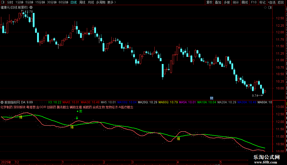Click the AI医疗概念 concept tag
287x165 pixels.
126,107
